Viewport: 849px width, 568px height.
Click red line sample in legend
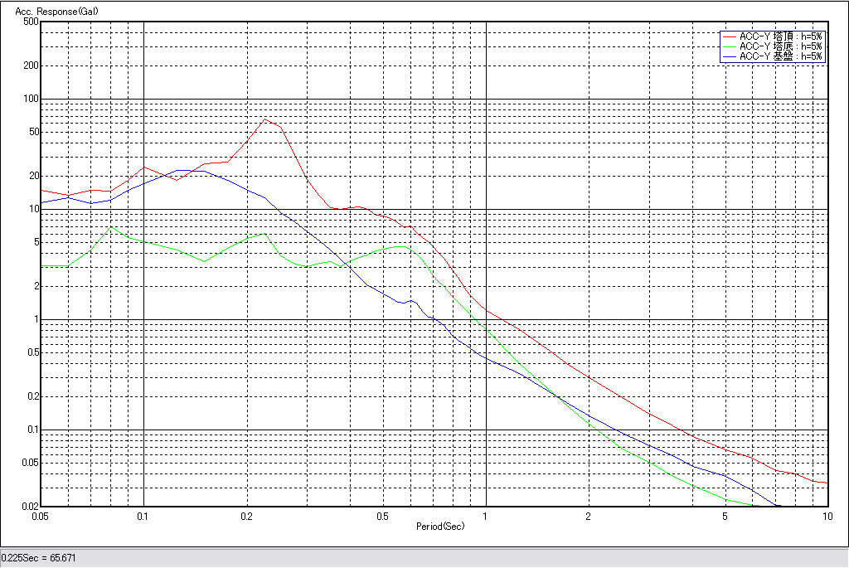[730, 36]
